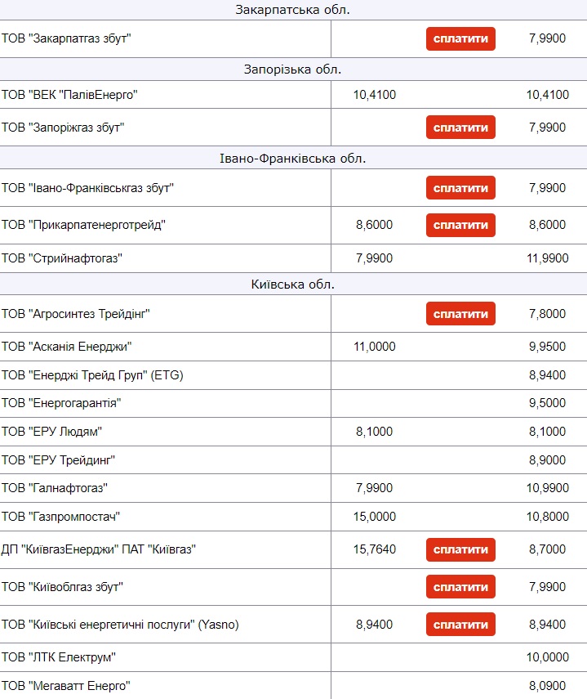Click the Київська обл. region heading
Viewport: 587px width, 699px height.
point(293,285)
